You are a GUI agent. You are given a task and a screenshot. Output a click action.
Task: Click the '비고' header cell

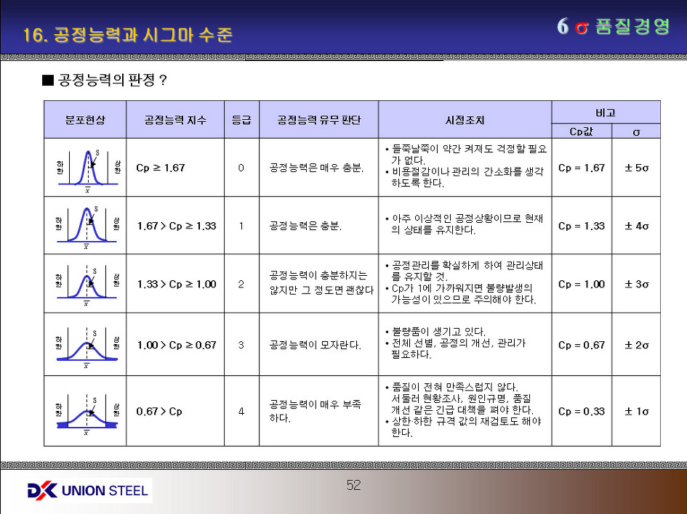606,113
